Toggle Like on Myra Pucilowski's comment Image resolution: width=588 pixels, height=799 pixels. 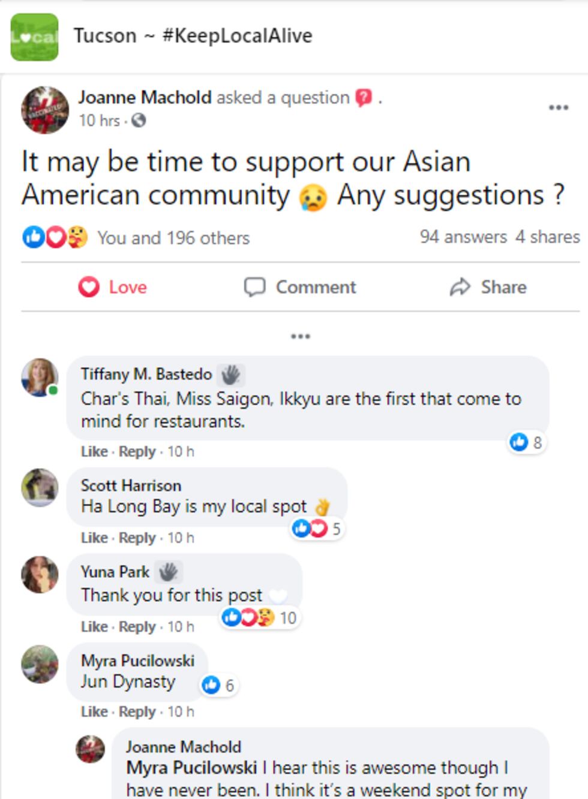point(94,712)
